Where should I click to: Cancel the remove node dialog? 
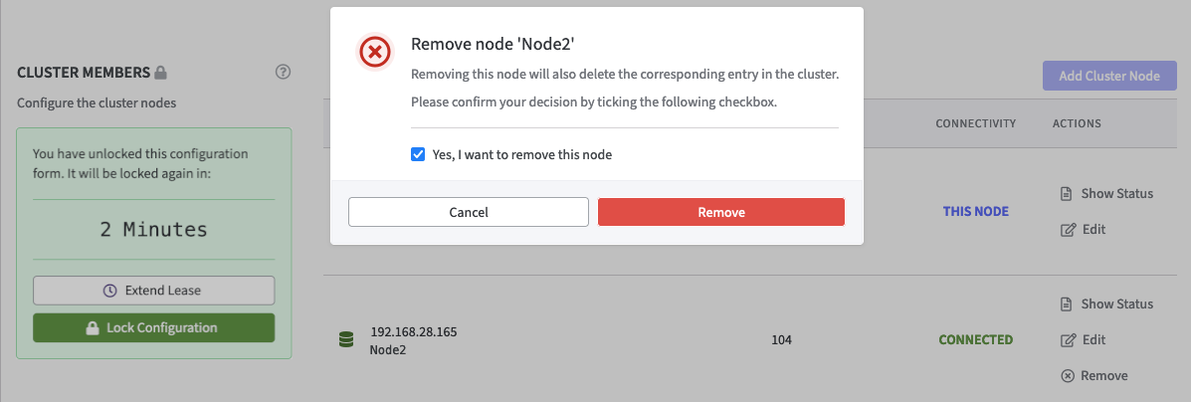click(x=469, y=212)
